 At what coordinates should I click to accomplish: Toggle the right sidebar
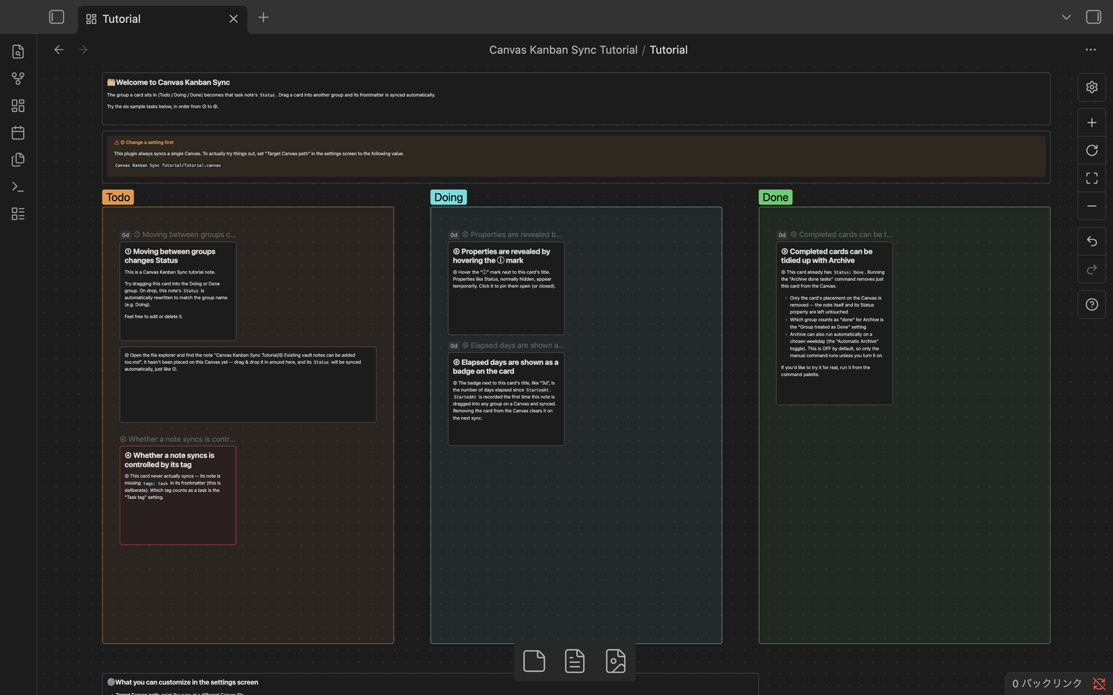coord(1094,17)
